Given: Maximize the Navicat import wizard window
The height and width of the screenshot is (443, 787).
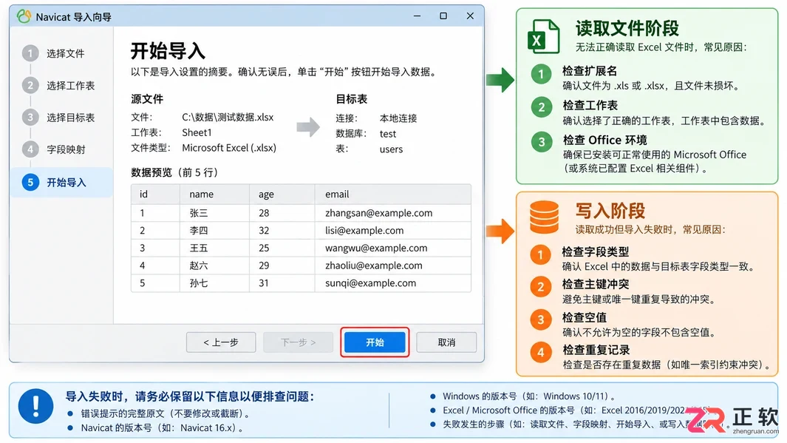Looking at the screenshot, I should coord(443,16).
